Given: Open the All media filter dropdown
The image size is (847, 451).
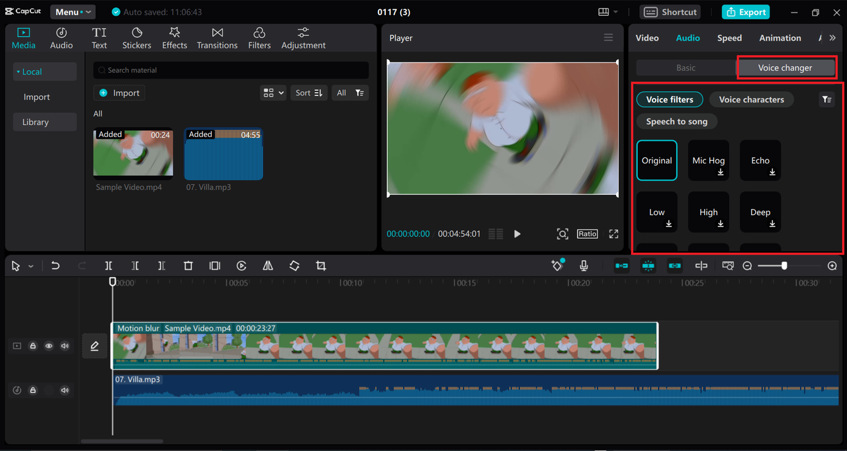Looking at the screenshot, I should click(350, 93).
